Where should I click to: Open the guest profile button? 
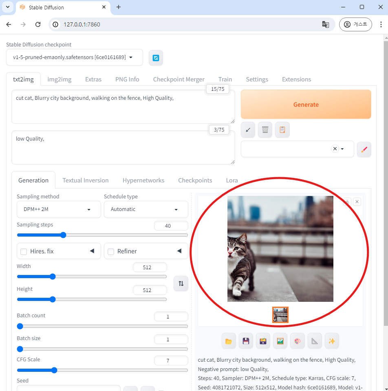tap(355, 24)
